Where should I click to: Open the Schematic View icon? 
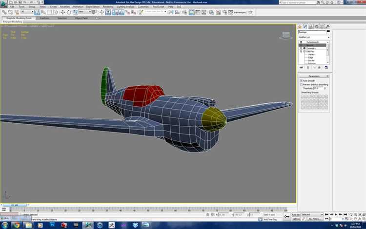coord(204,12)
